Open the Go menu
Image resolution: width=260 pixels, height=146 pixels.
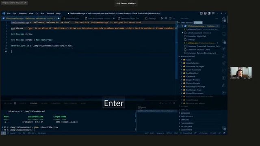tap(37, 13)
